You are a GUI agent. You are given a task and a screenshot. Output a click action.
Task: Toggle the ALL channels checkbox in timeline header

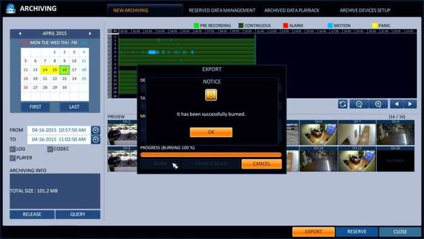pyautogui.click(x=110, y=31)
